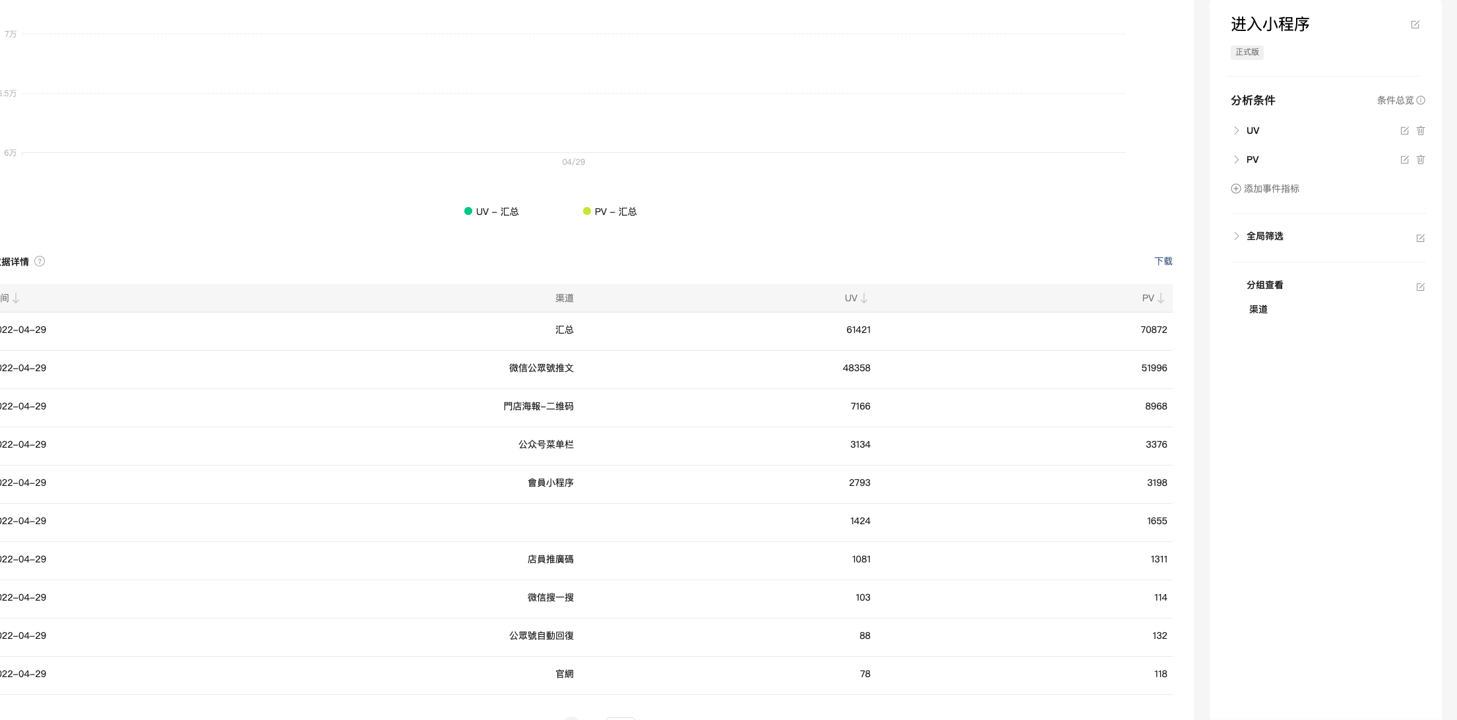This screenshot has height=720, width=1457.
Task: Delete the UV metric via trash icon
Action: [x=1421, y=131]
